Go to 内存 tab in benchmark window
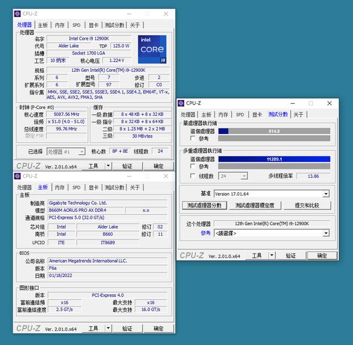This screenshot has height=345, width=353. (223, 115)
